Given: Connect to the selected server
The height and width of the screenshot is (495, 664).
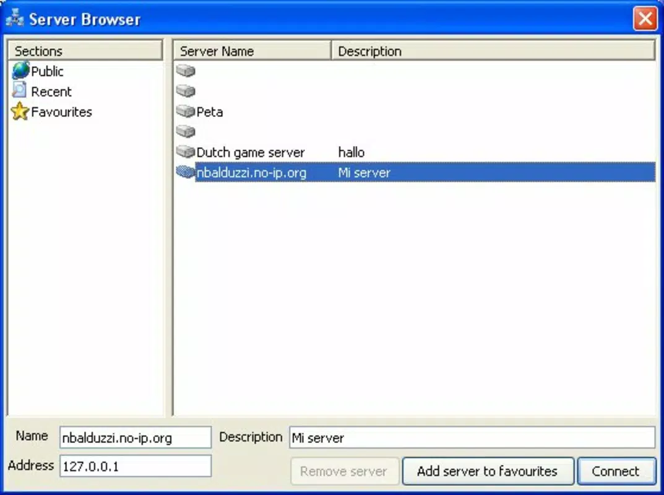Looking at the screenshot, I should 616,471.
